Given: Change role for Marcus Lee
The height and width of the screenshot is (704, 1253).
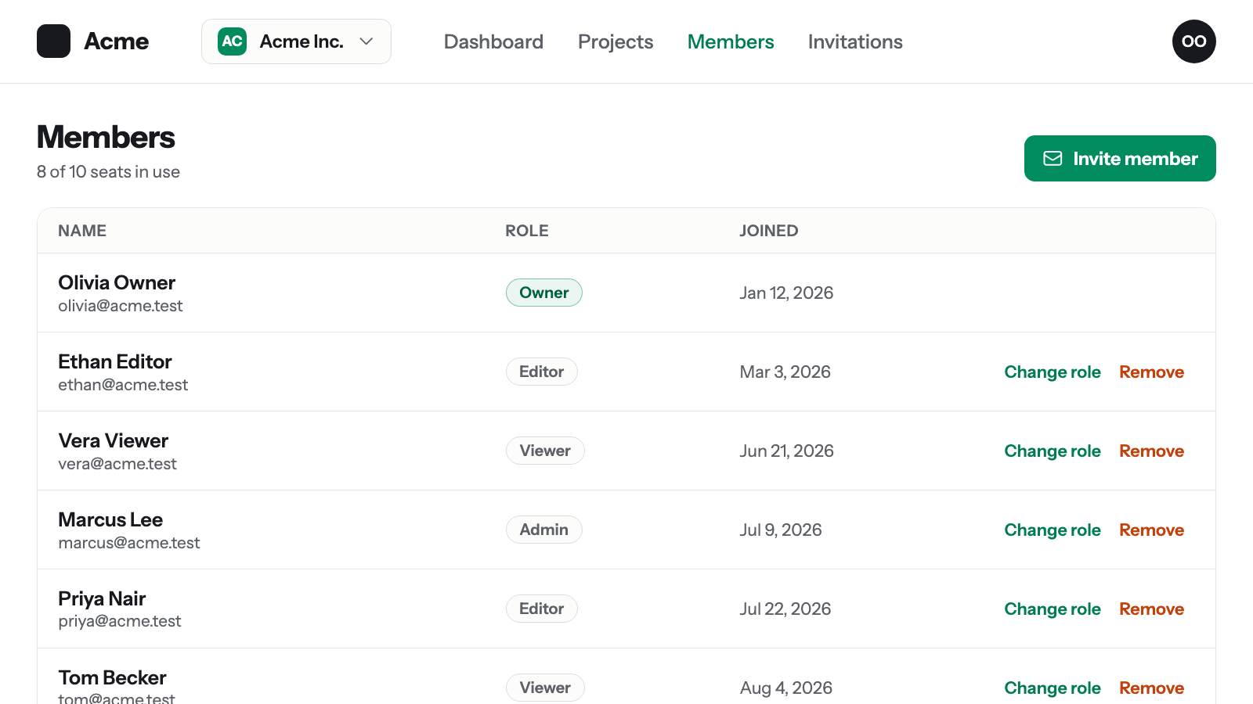Looking at the screenshot, I should click(1053, 530).
